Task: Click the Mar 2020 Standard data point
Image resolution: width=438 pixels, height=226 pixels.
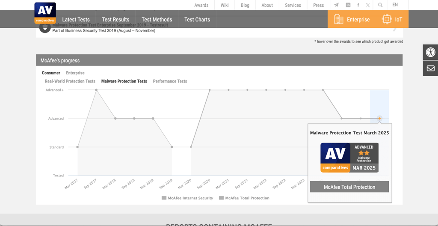Action: click(191, 147)
